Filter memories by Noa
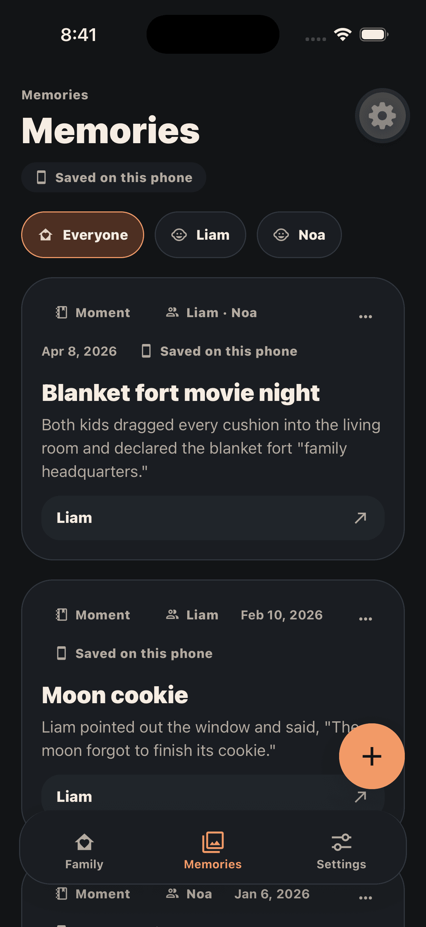Image resolution: width=426 pixels, height=927 pixels. point(299,235)
